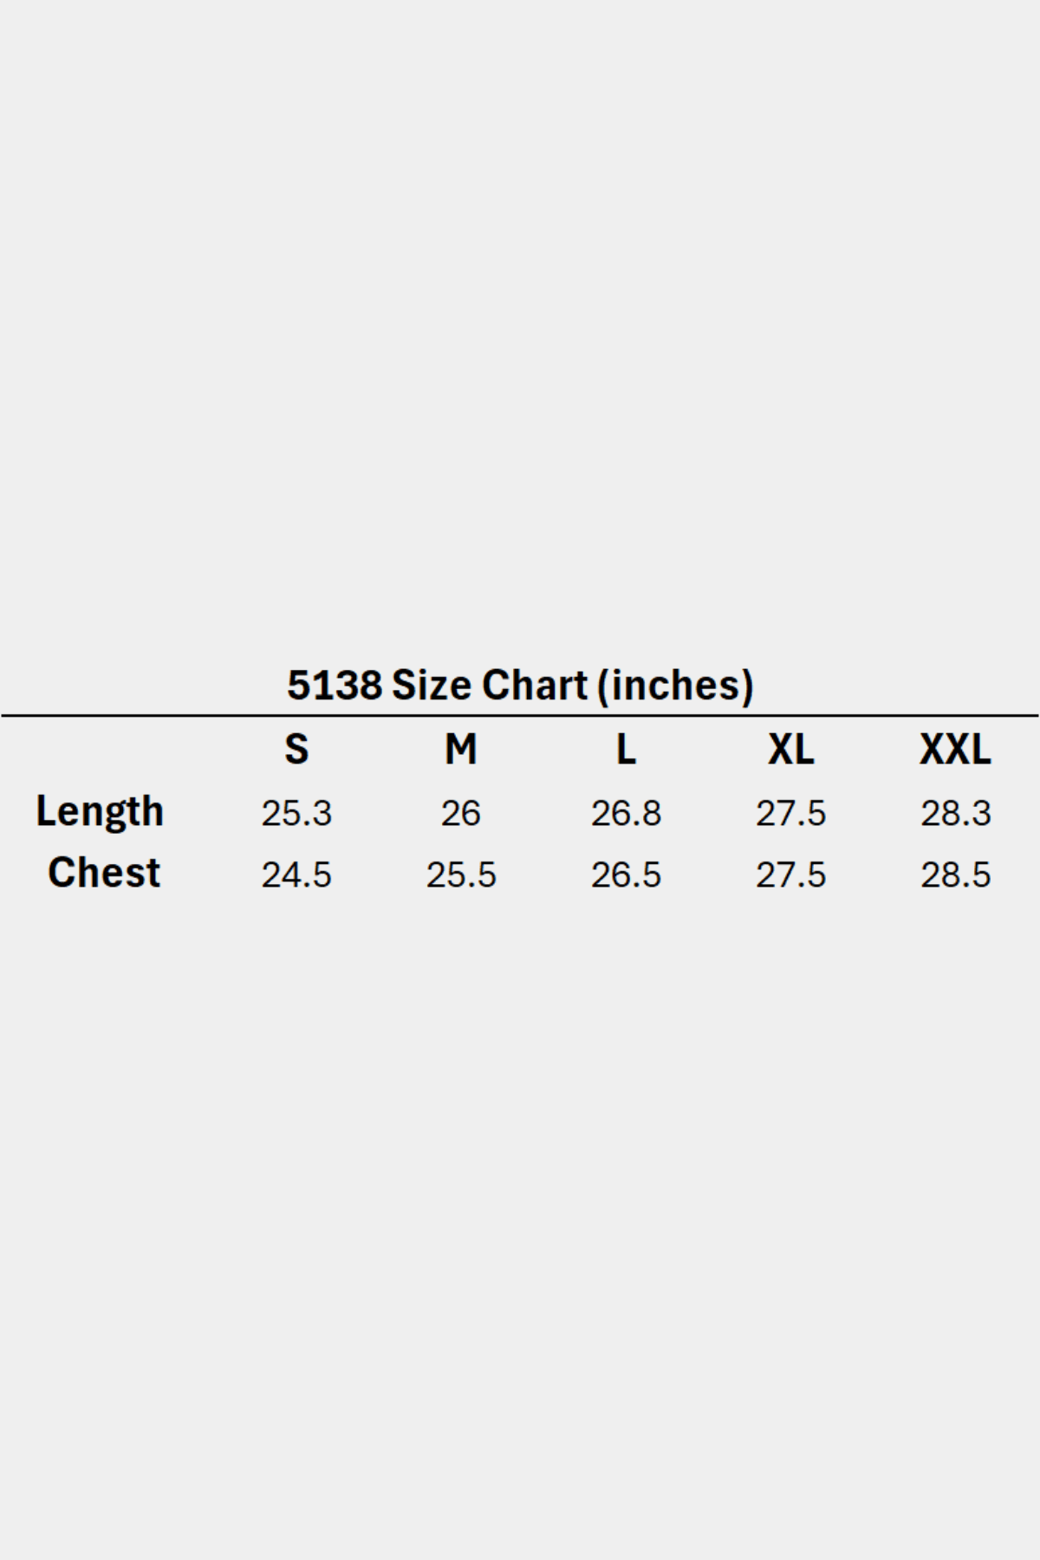Click the 25.5 chest value for M
Image resolution: width=1040 pixels, height=1560 pixels.
[x=461, y=875]
